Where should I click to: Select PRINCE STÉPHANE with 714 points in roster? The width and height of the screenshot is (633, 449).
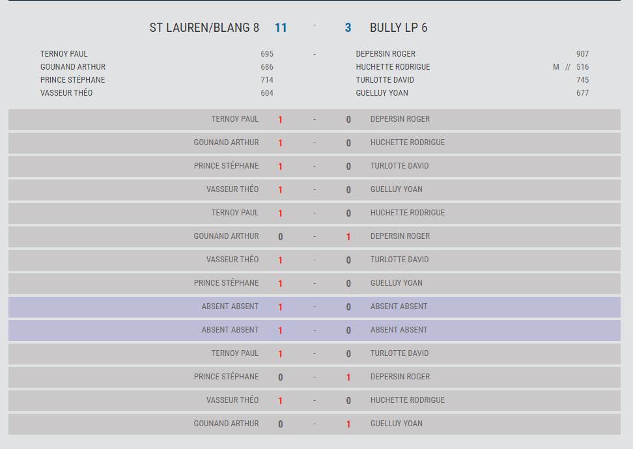tap(73, 79)
